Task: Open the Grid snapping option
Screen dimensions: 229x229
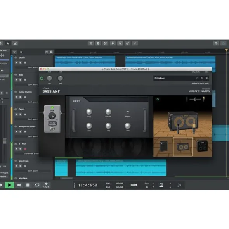Action: (x=134, y=185)
